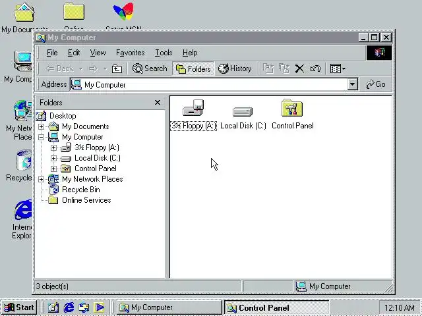Select My Computer desktop icon
The image size is (422, 316).
(x=23, y=61)
